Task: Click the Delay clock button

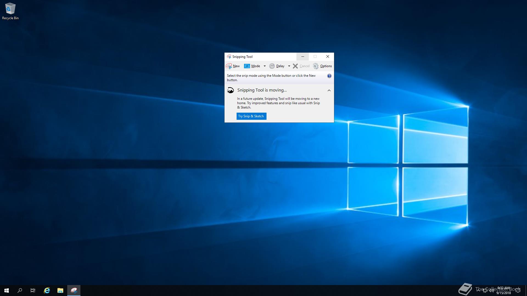Action: pos(277,66)
